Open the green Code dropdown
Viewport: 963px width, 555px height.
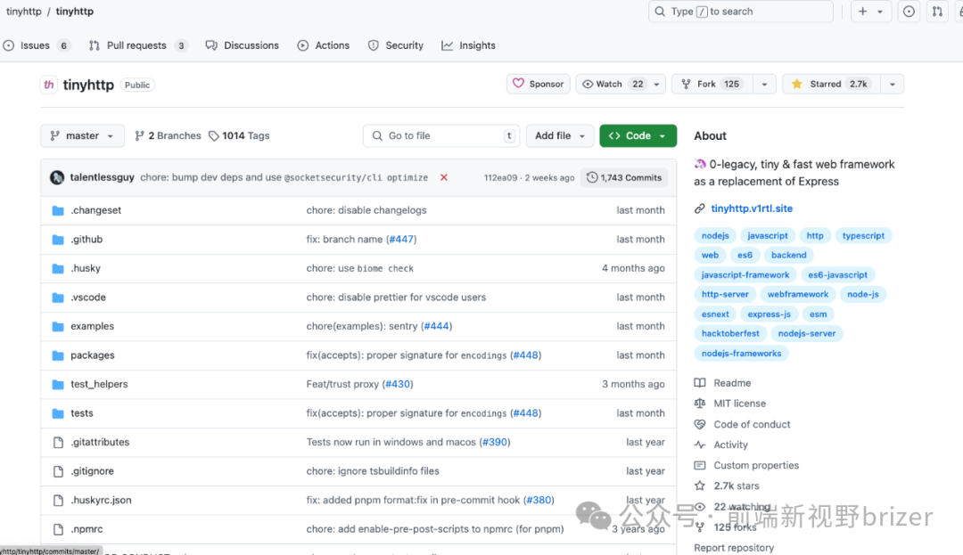(x=638, y=135)
